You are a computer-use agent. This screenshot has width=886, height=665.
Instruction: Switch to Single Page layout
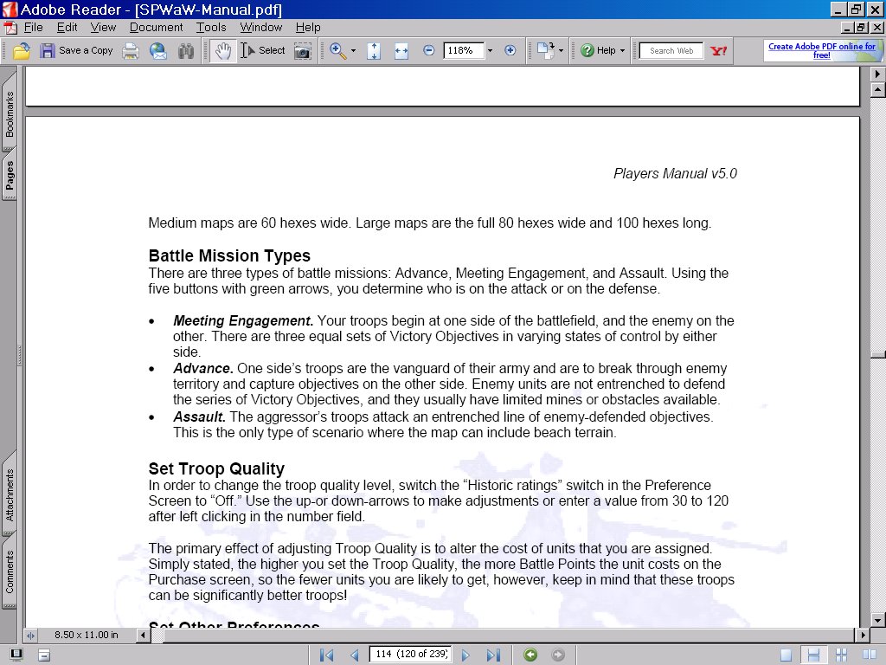(x=786, y=655)
